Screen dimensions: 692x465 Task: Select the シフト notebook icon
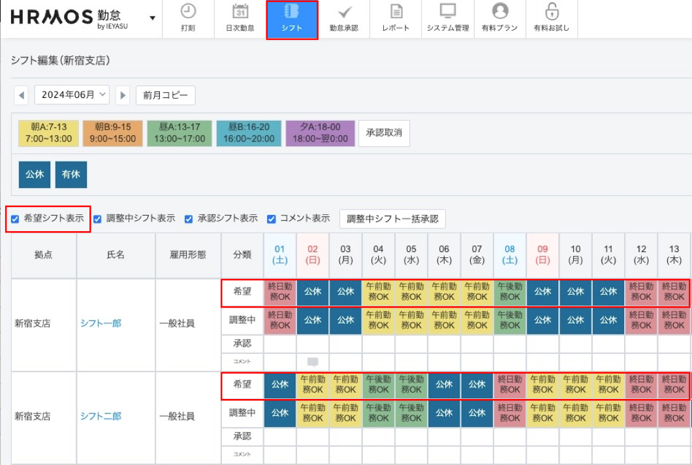pyautogui.click(x=292, y=12)
